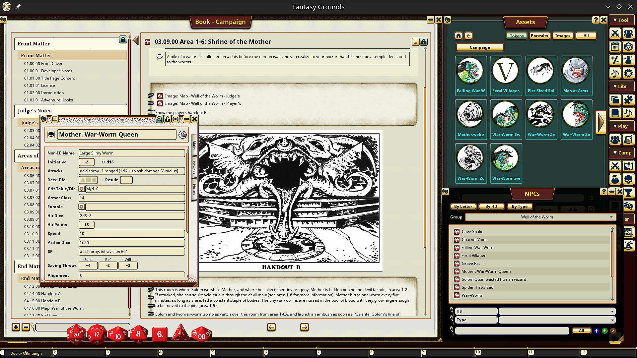This screenshot has height=358, width=637.
Task: Toggle the d16 initiative radio button
Action: pyautogui.click(x=104, y=162)
